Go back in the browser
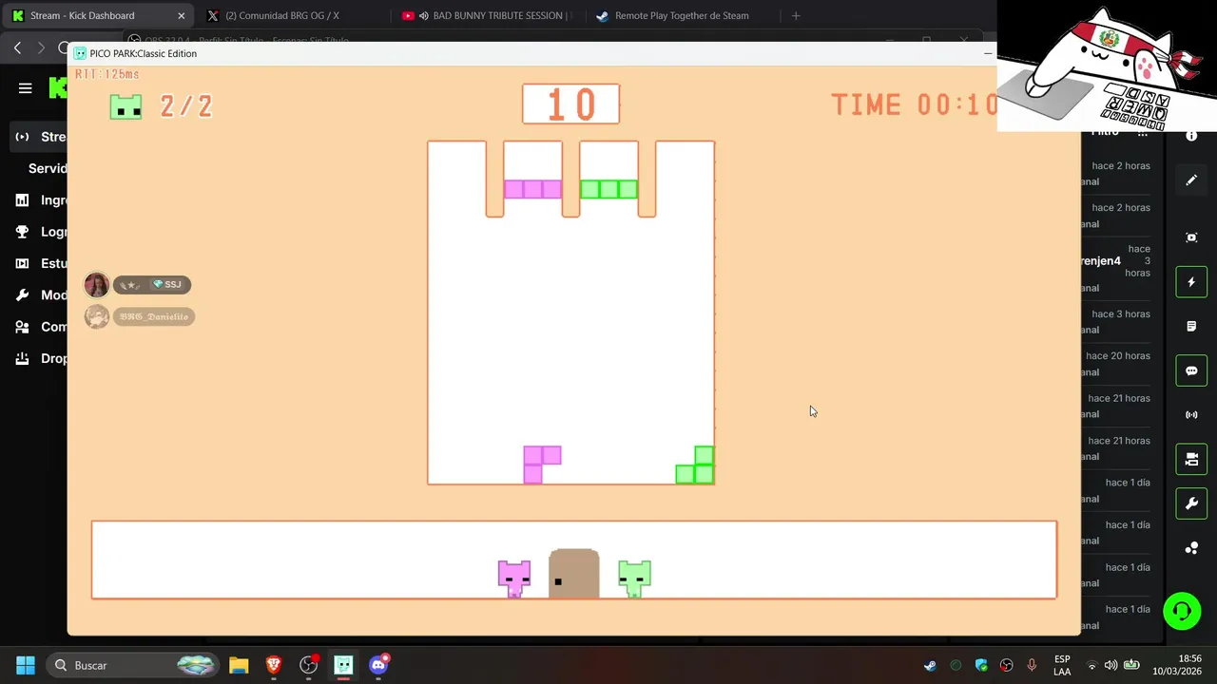 pyautogui.click(x=17, y=47)
